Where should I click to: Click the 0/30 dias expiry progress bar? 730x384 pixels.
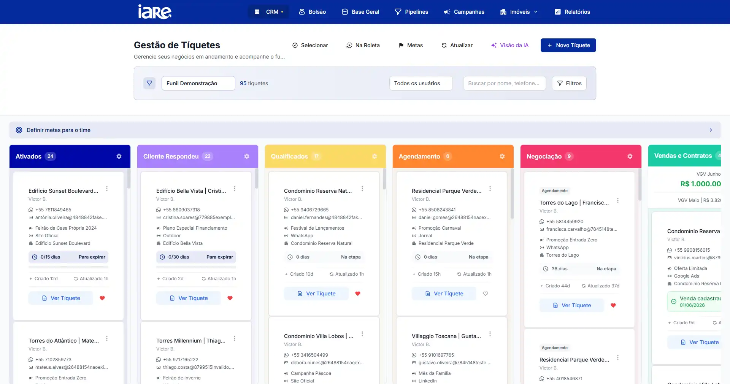click(x=196, y=267)
